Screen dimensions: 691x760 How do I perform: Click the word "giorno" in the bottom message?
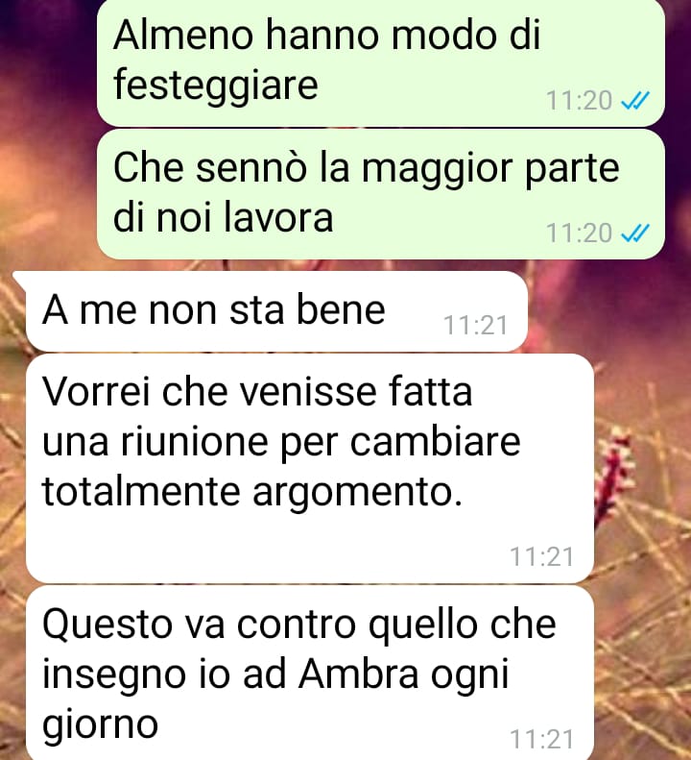(100, 725)
